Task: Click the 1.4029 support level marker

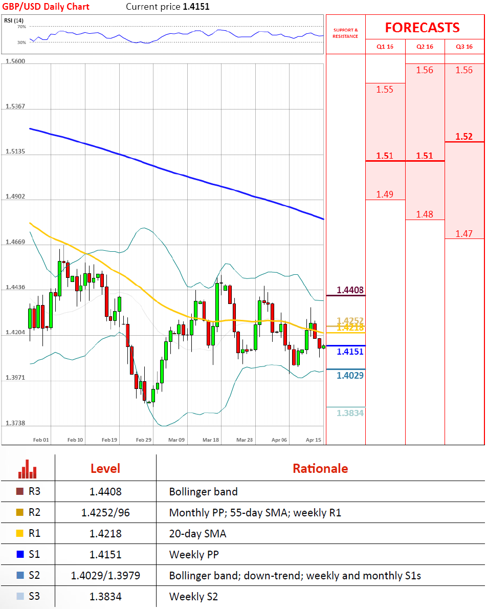Action: pos(350,376)
